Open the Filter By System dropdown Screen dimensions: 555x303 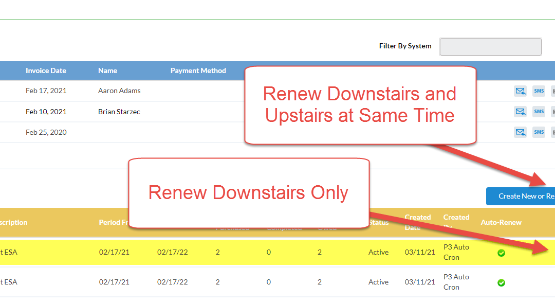[x=490, y=46]
